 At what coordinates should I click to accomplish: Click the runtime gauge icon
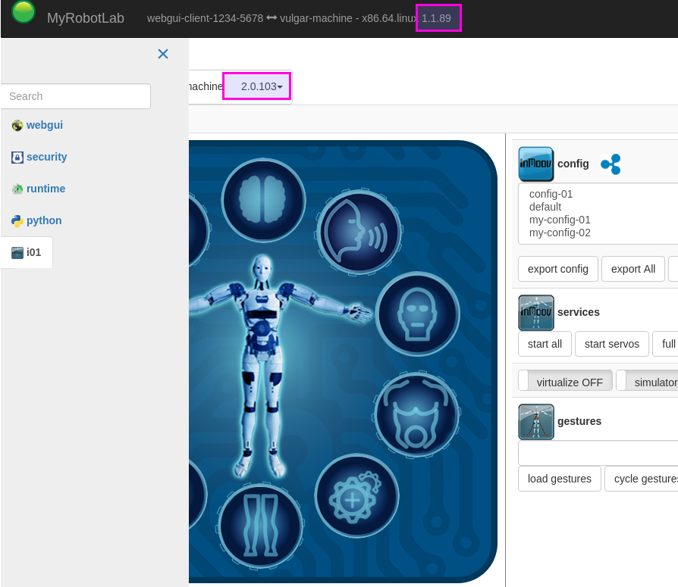tap(17, 189)
